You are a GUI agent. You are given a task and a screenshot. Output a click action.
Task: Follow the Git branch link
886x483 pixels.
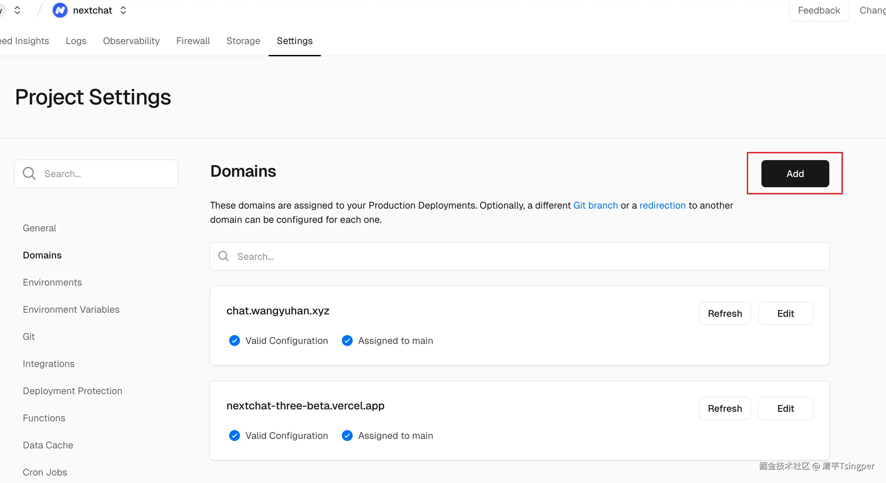coord(595,205)
